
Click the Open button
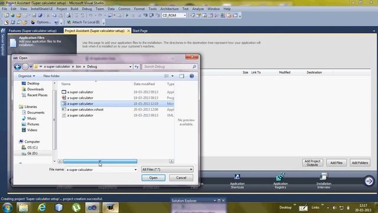pyautogui.click(x=154, y=177)
